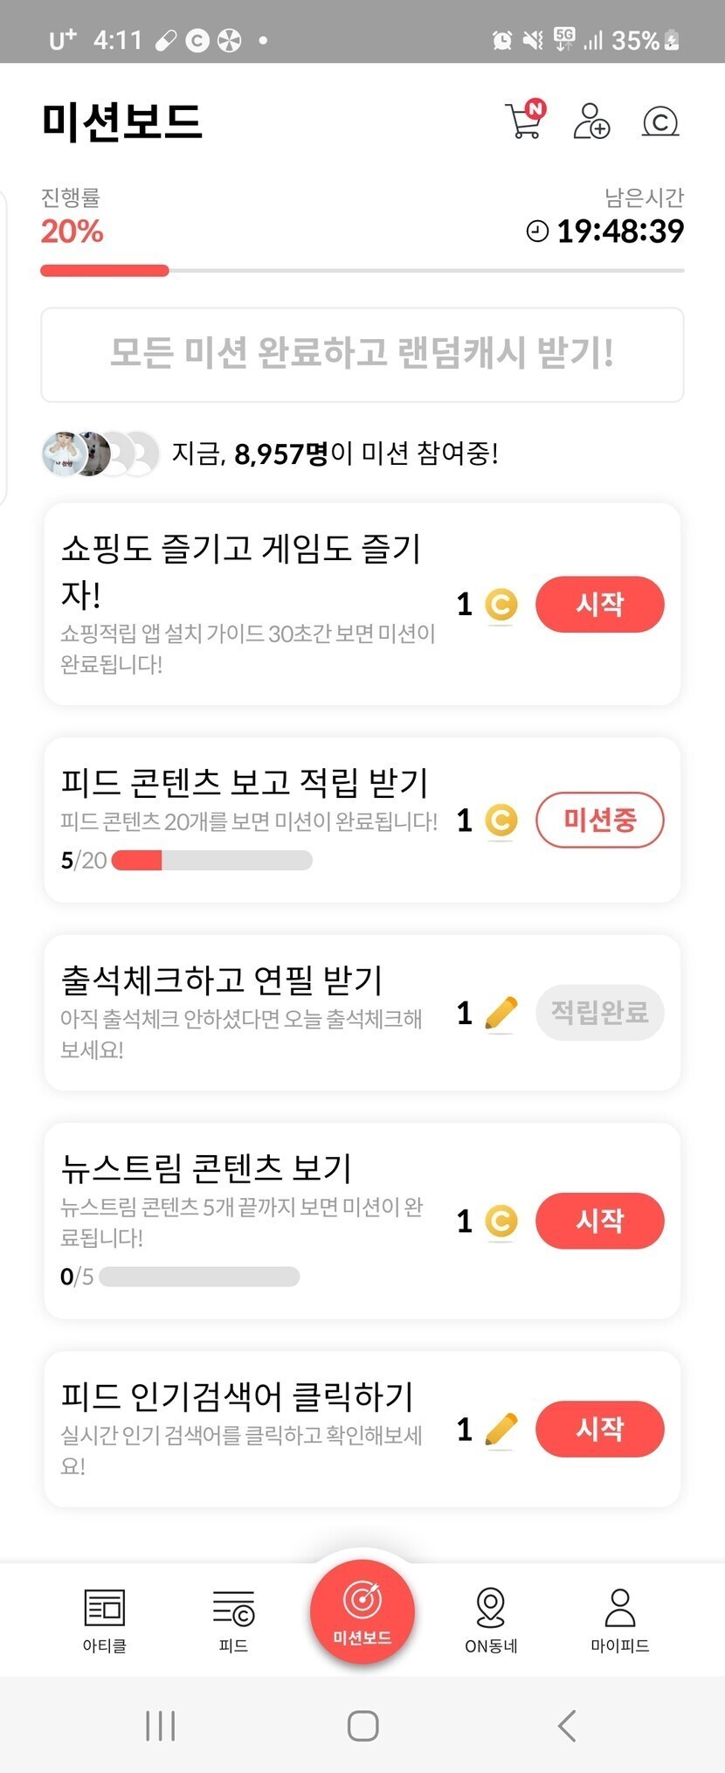725x1773 pixels.
Task: Tap the 적립완료 button for attendance check
Action: point(599,1012)
